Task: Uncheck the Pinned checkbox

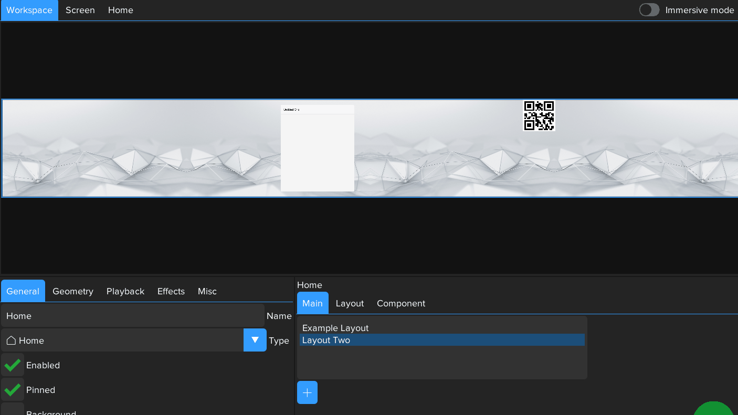Action: pyautogui.click(x=13, y=390)
